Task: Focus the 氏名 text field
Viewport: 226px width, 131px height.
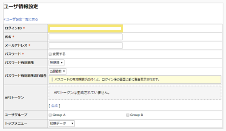Action: pos(86,37)
